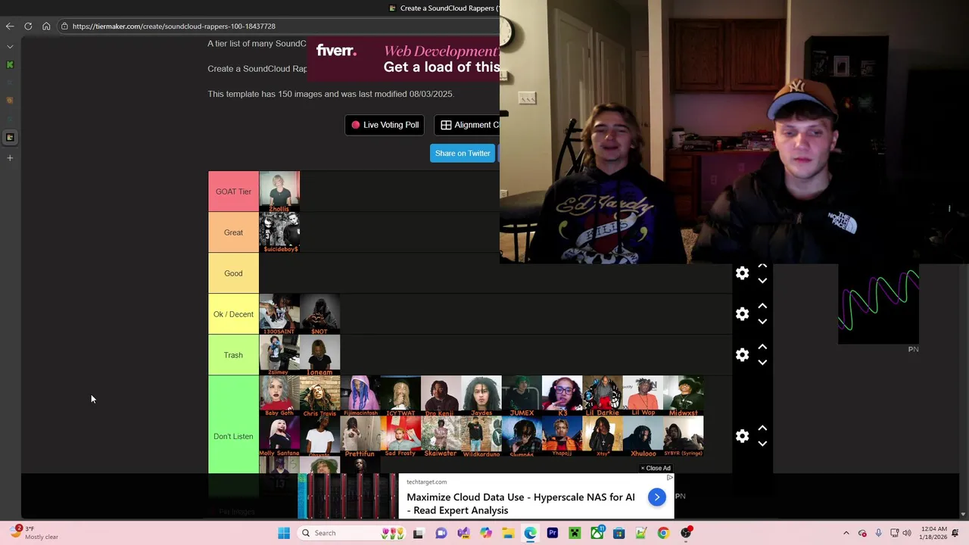Move Ok / Decent tier up with arrow

click(762, 307)
